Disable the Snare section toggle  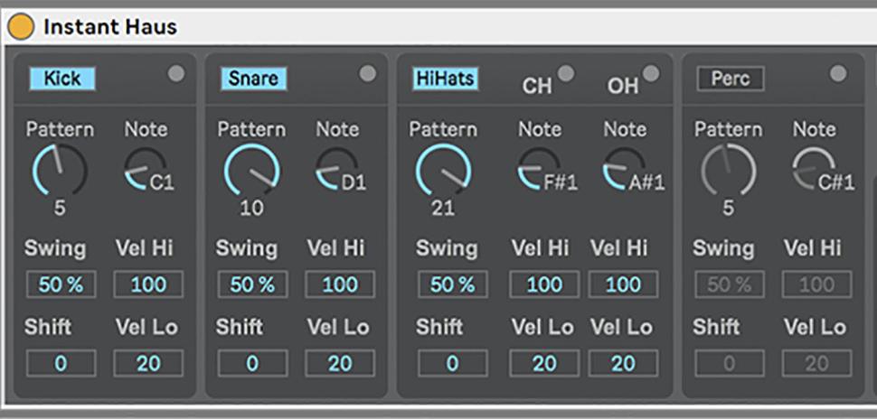tap(253, 79)
